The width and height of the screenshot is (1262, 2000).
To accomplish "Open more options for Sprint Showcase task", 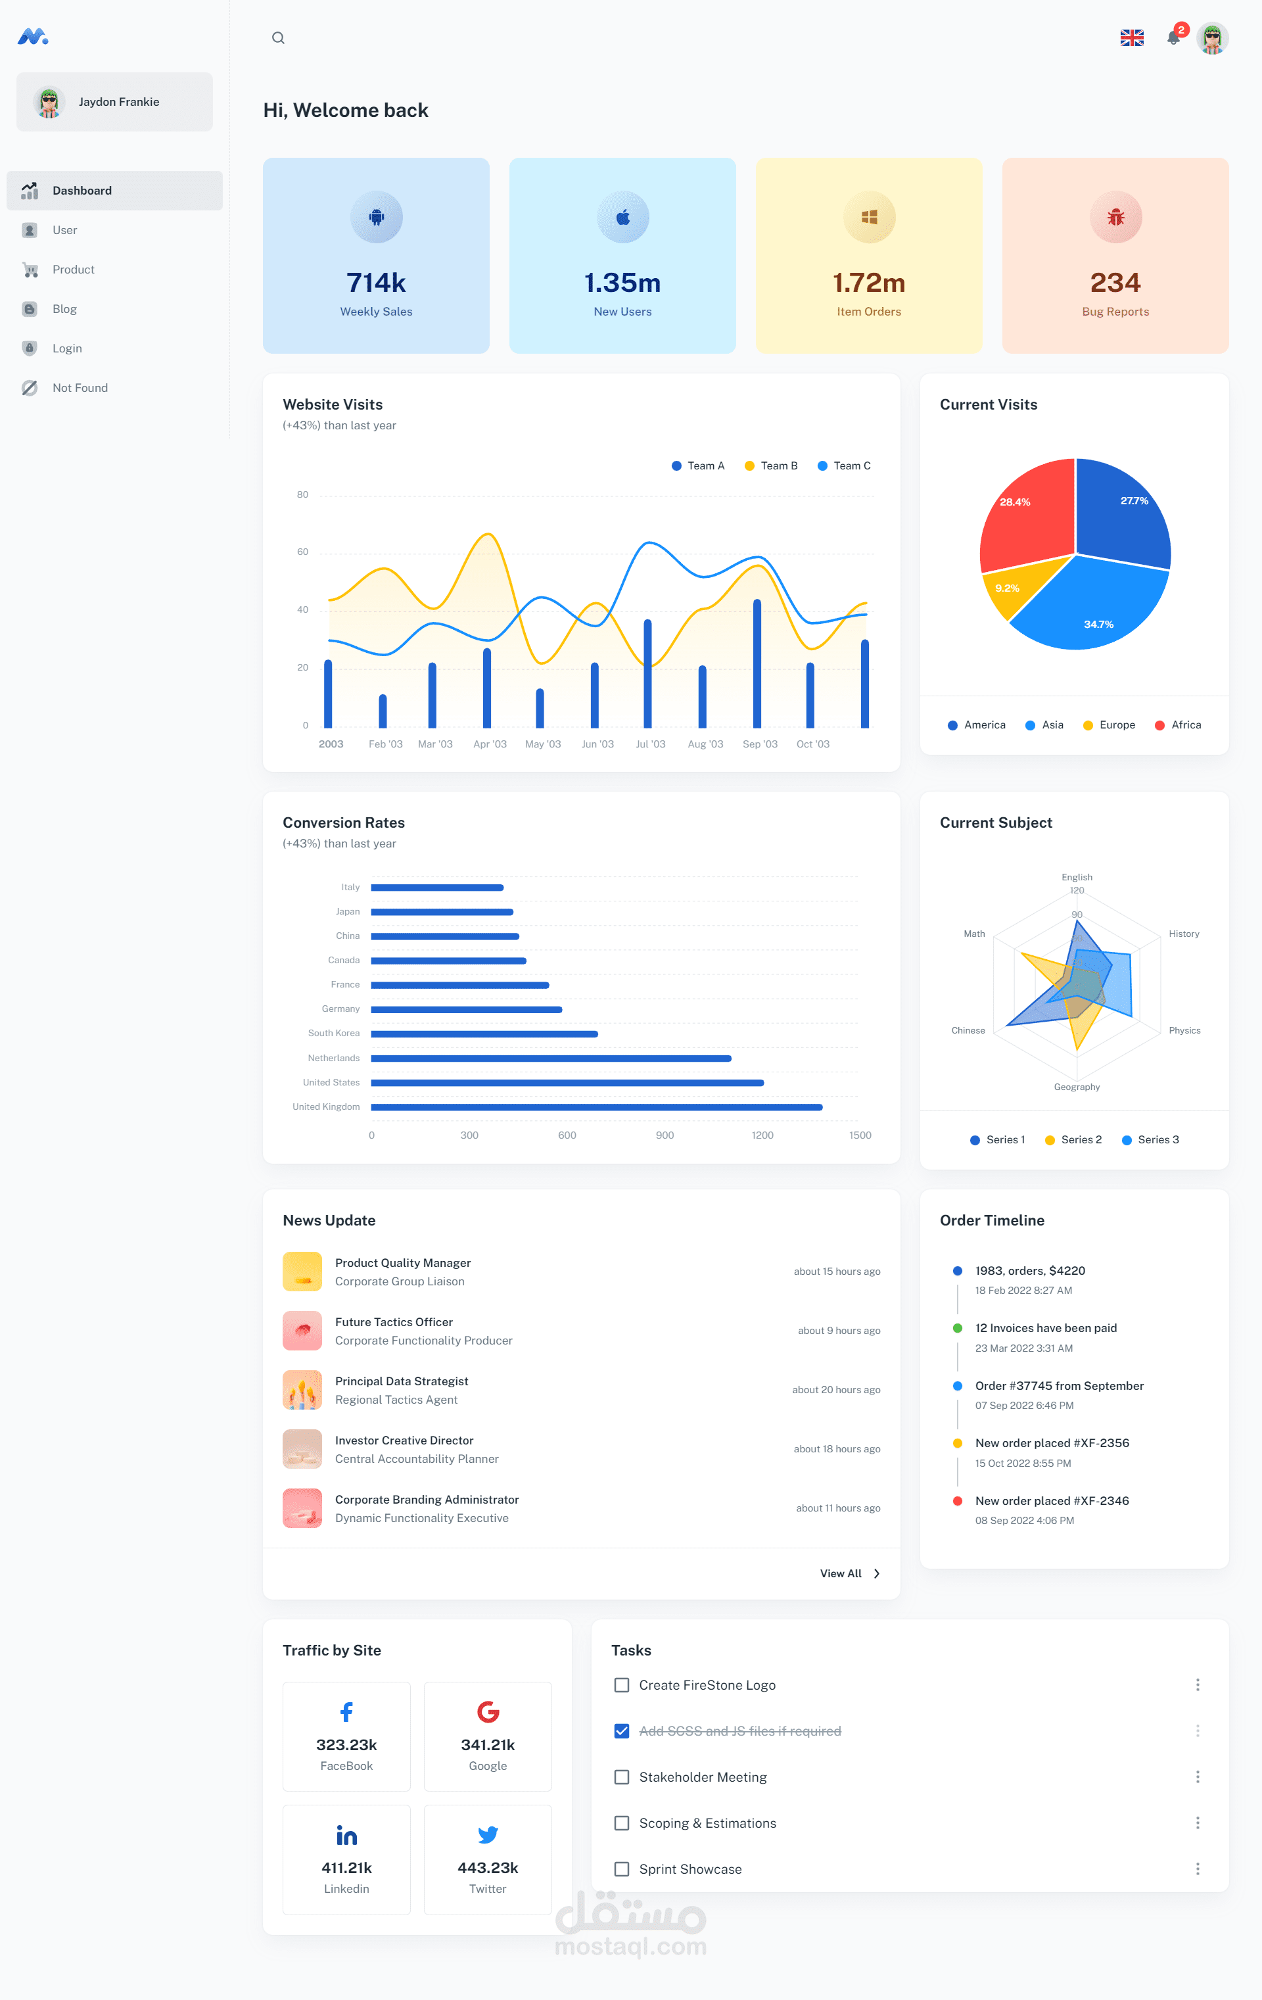I will click(x=1197, y=1869).
